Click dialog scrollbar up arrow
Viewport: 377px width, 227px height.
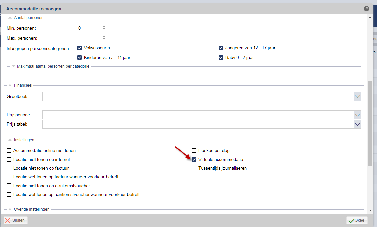click(x=370, y=17)
